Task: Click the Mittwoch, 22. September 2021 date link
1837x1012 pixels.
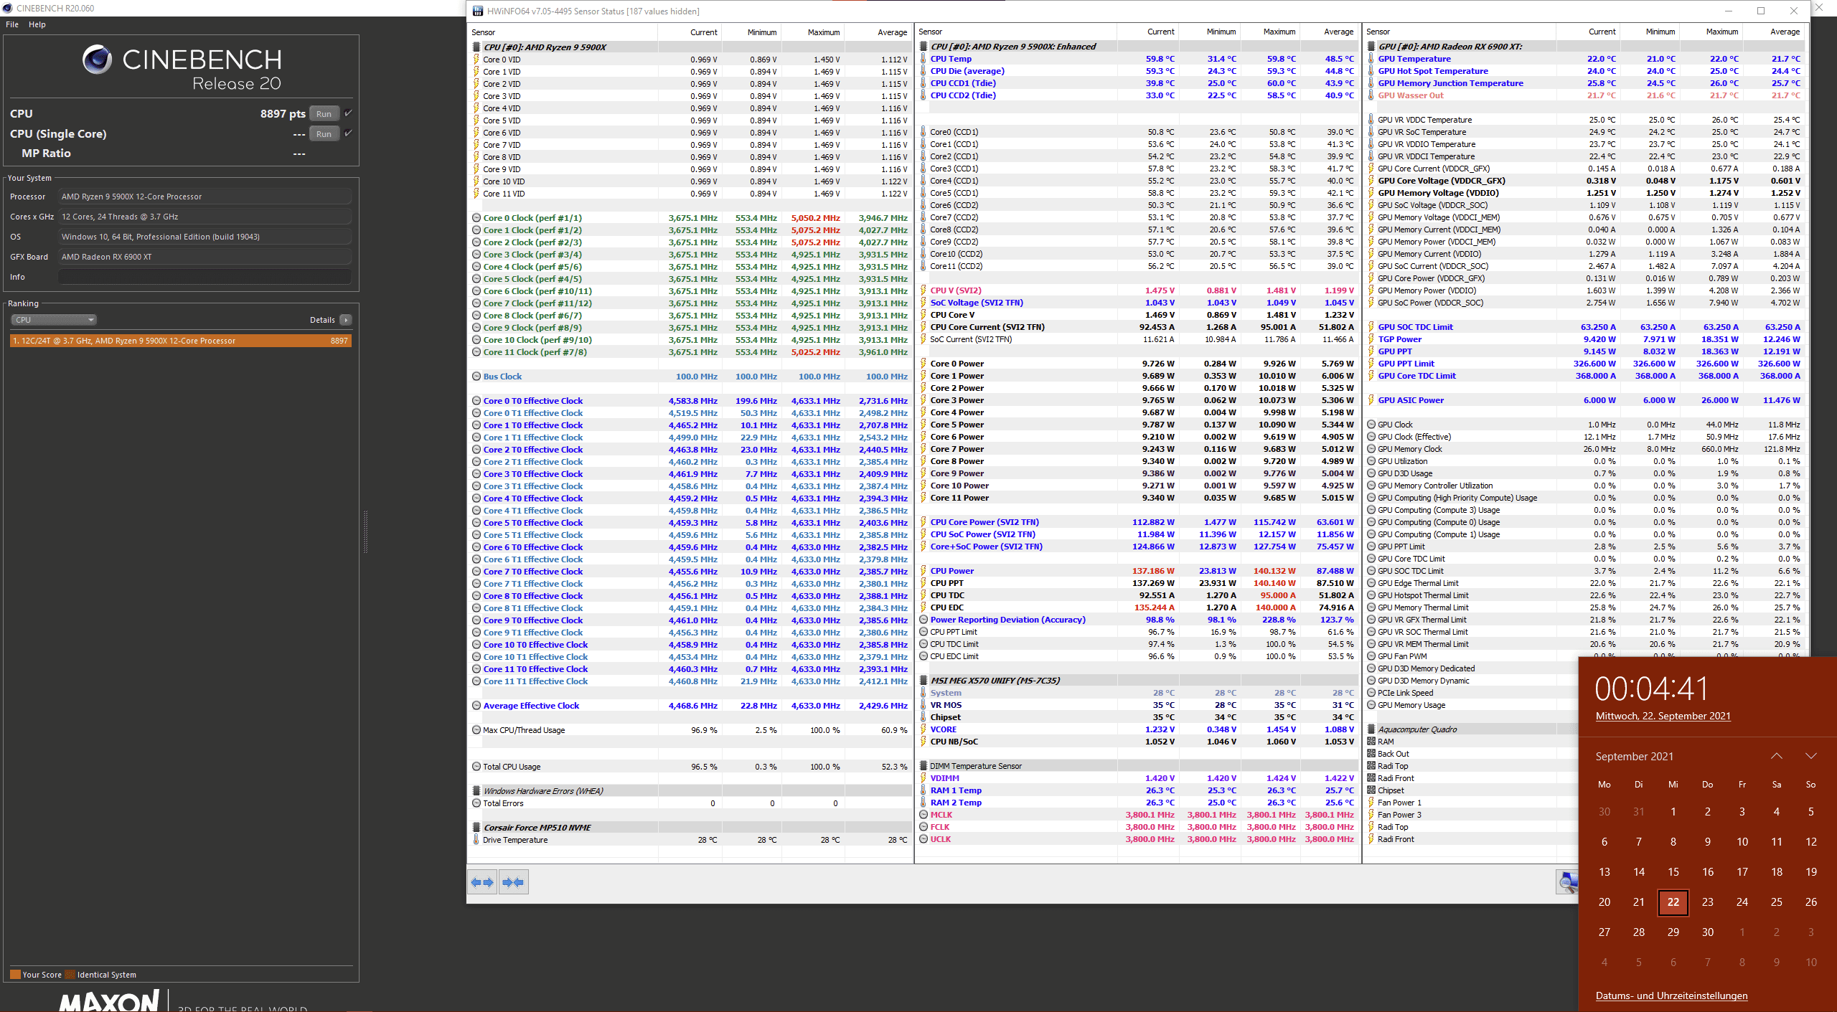Action: (x=1663, y=716)
